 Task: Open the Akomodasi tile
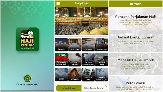[75, 44]
